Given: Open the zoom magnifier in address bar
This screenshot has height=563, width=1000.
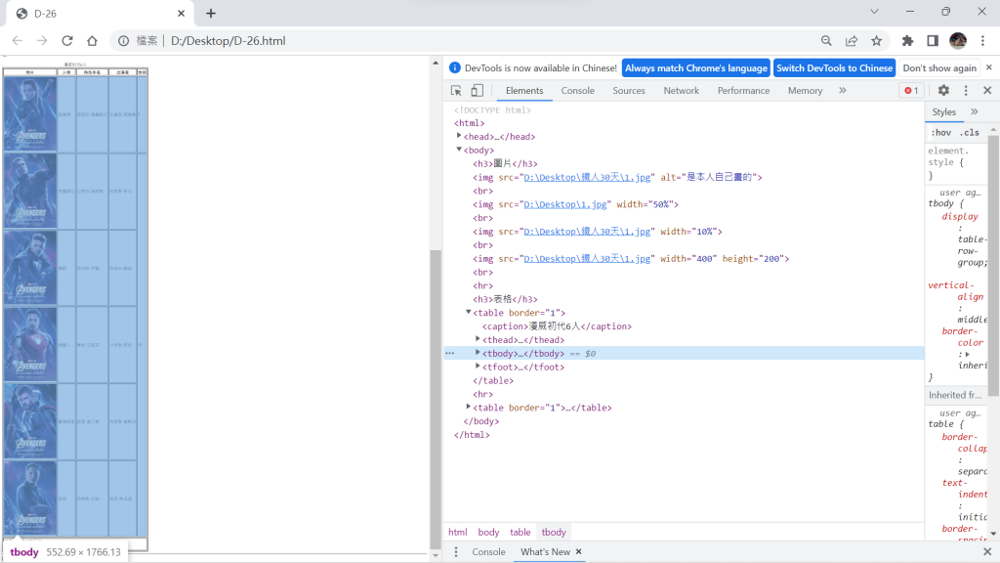Looking at the screenshot, I should pyautogui.click(x=826, y=41).
